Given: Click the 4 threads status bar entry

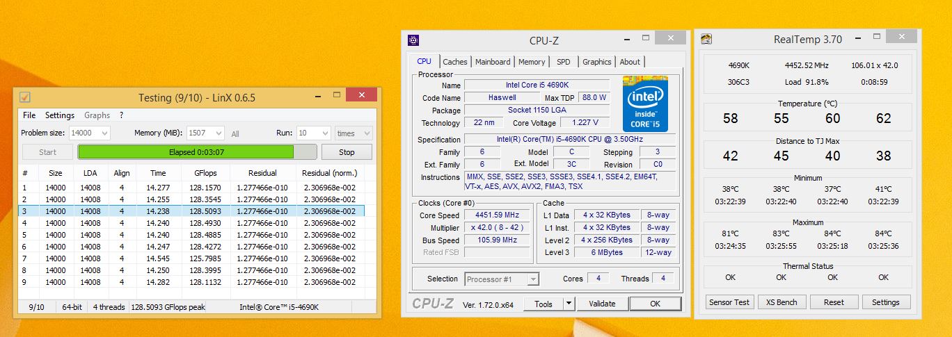Looking at the screenshot, I should pyautogui.click(x=109, y=306).
